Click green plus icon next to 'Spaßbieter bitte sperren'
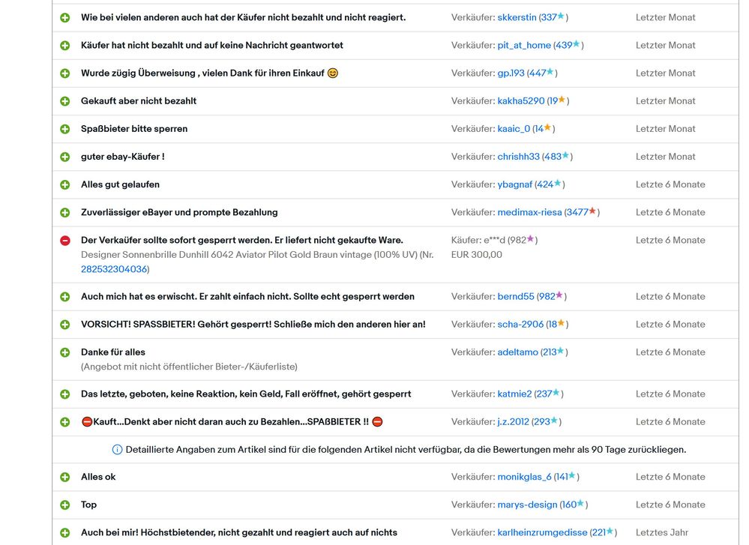The image size is (749, 545). [65, 129]
